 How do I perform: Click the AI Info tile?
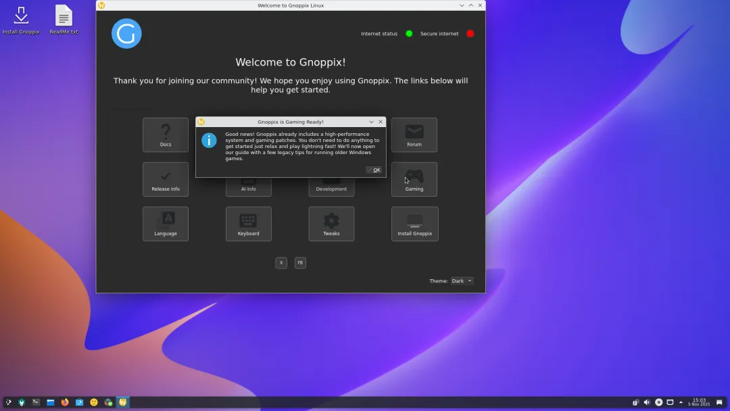click(248, 187)
